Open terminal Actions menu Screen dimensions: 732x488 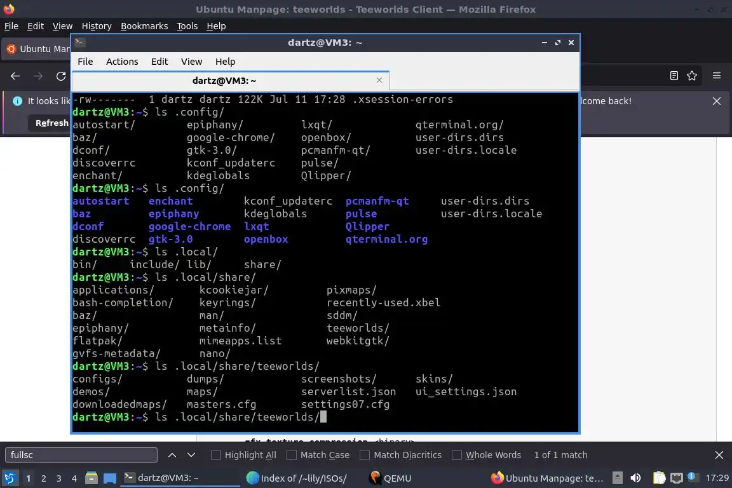pos(122,62)
